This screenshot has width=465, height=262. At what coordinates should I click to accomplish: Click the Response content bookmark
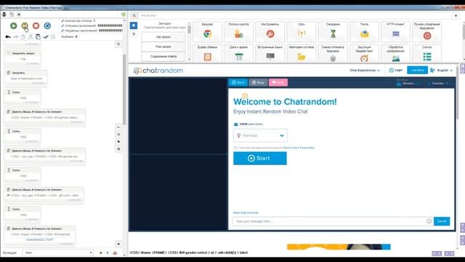pos(163,57)
